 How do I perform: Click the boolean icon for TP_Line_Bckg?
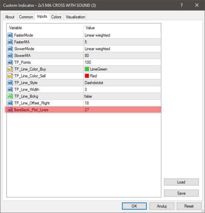pos(10,96)
